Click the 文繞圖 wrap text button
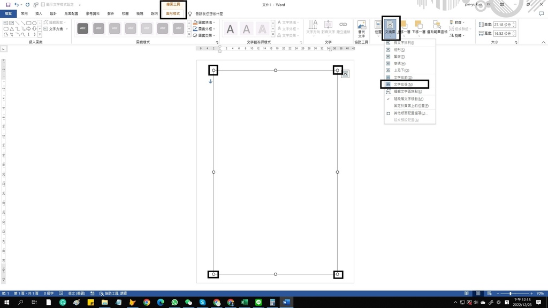The image size is (548, 308). pos(390,28)
